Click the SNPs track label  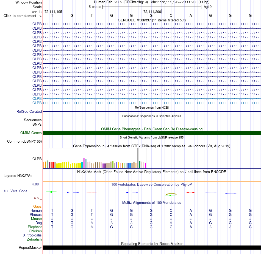click(x=37, y=124)
